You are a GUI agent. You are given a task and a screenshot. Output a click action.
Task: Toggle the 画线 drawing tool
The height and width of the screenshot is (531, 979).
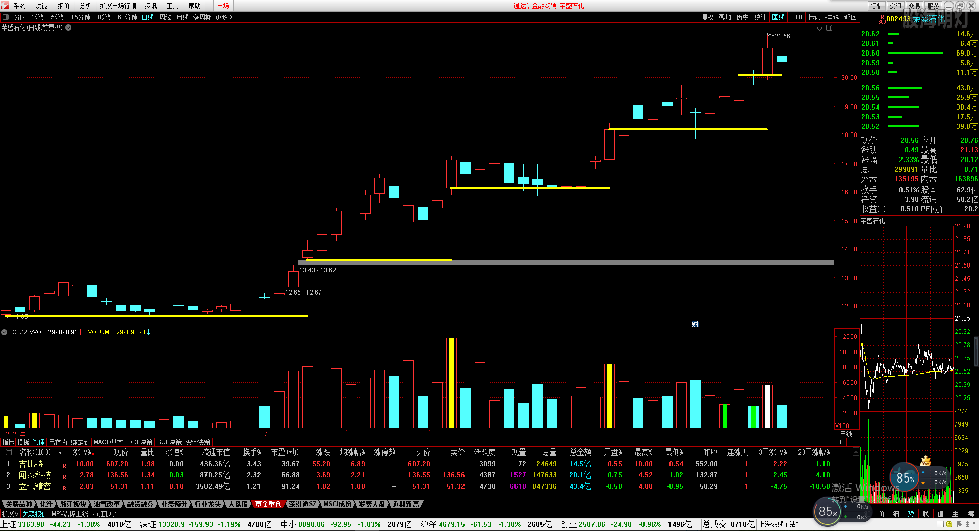779,17
